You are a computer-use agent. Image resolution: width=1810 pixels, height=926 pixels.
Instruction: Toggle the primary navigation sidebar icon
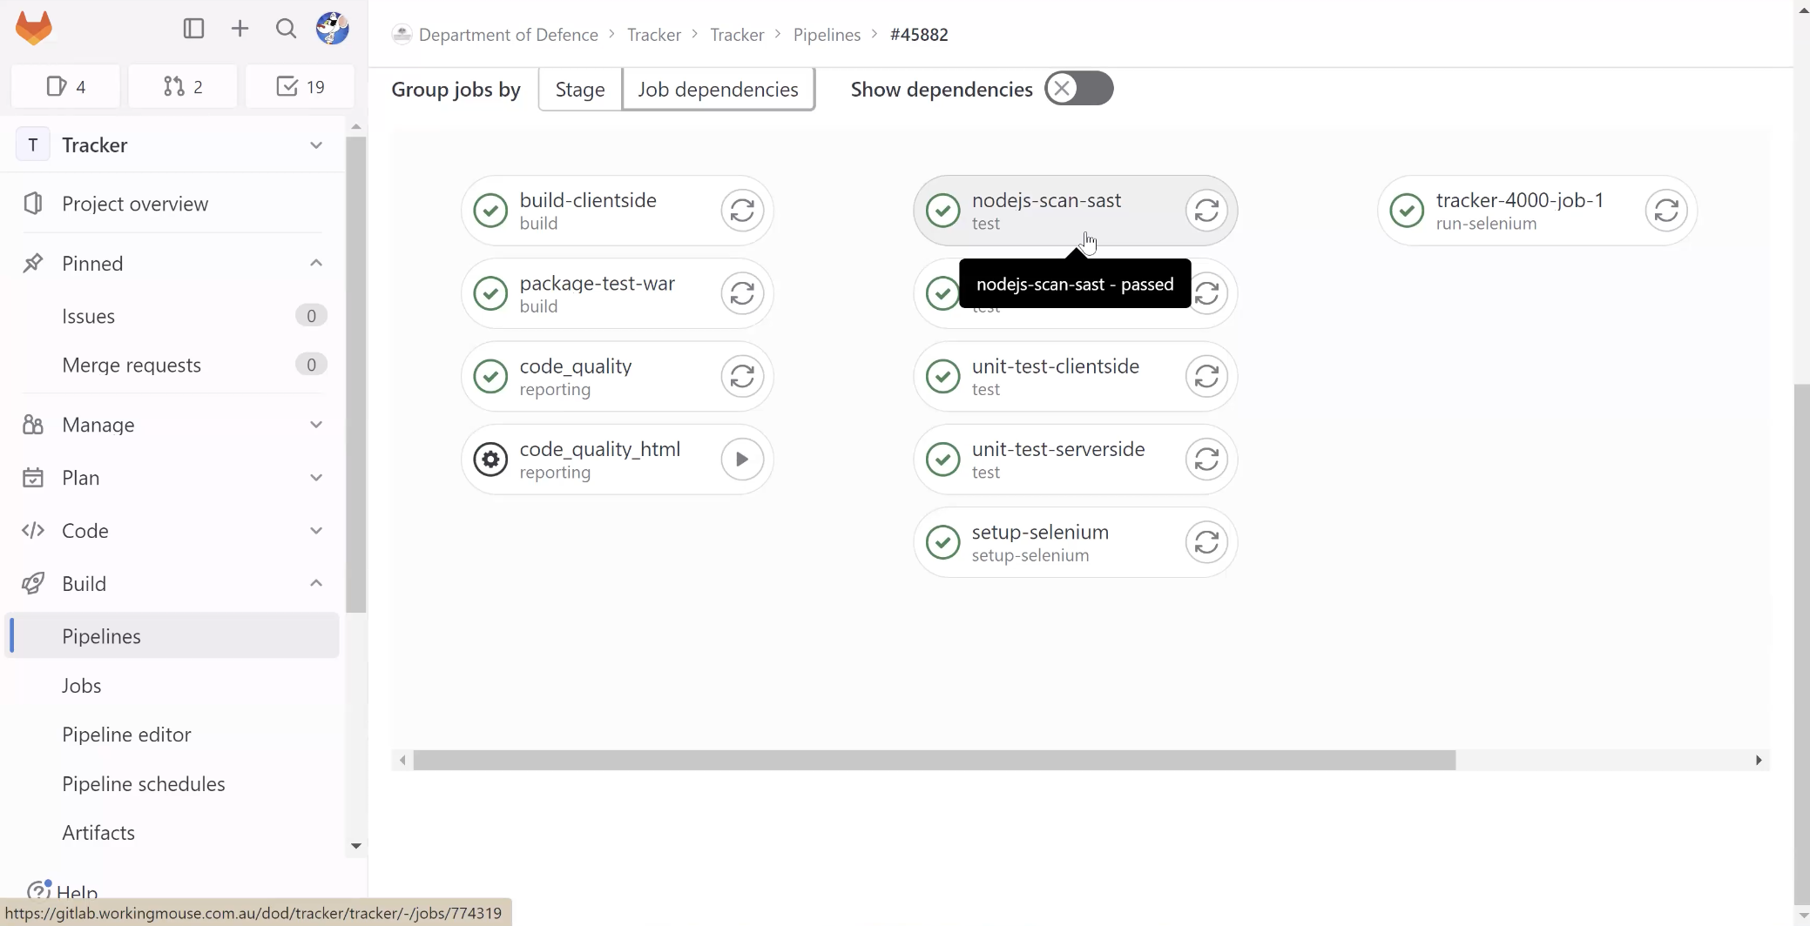click(192, 28)
